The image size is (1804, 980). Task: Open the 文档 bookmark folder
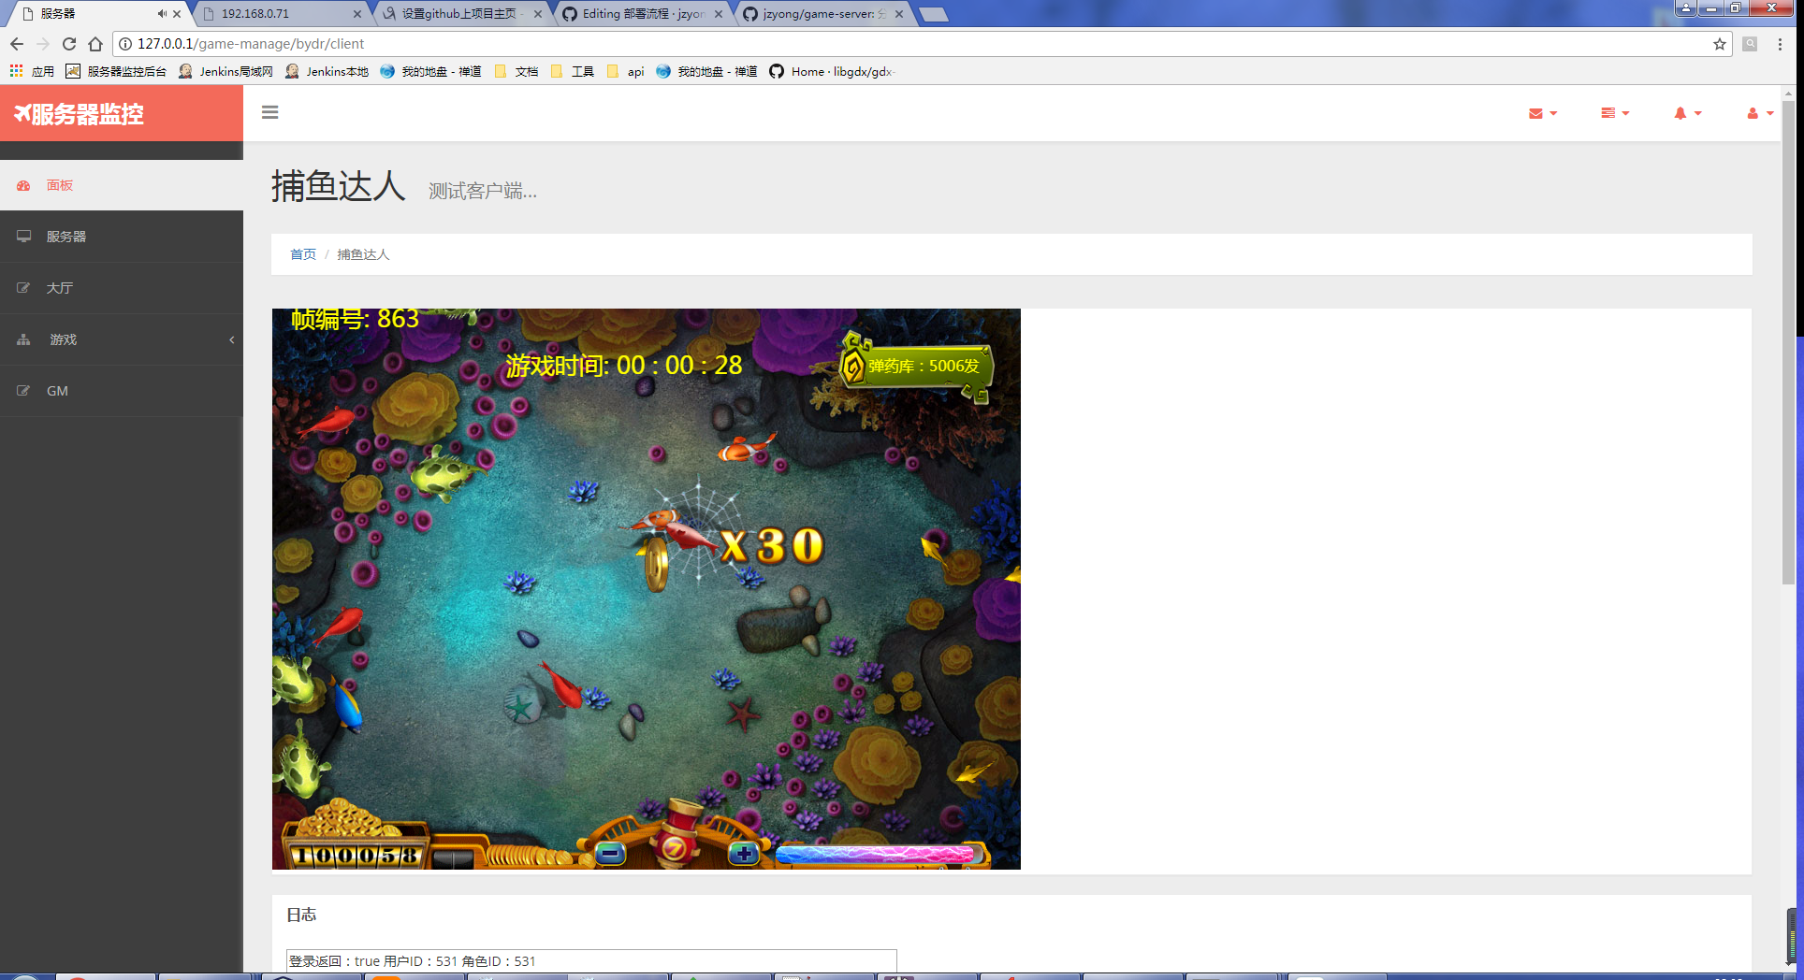pos(516,71)
